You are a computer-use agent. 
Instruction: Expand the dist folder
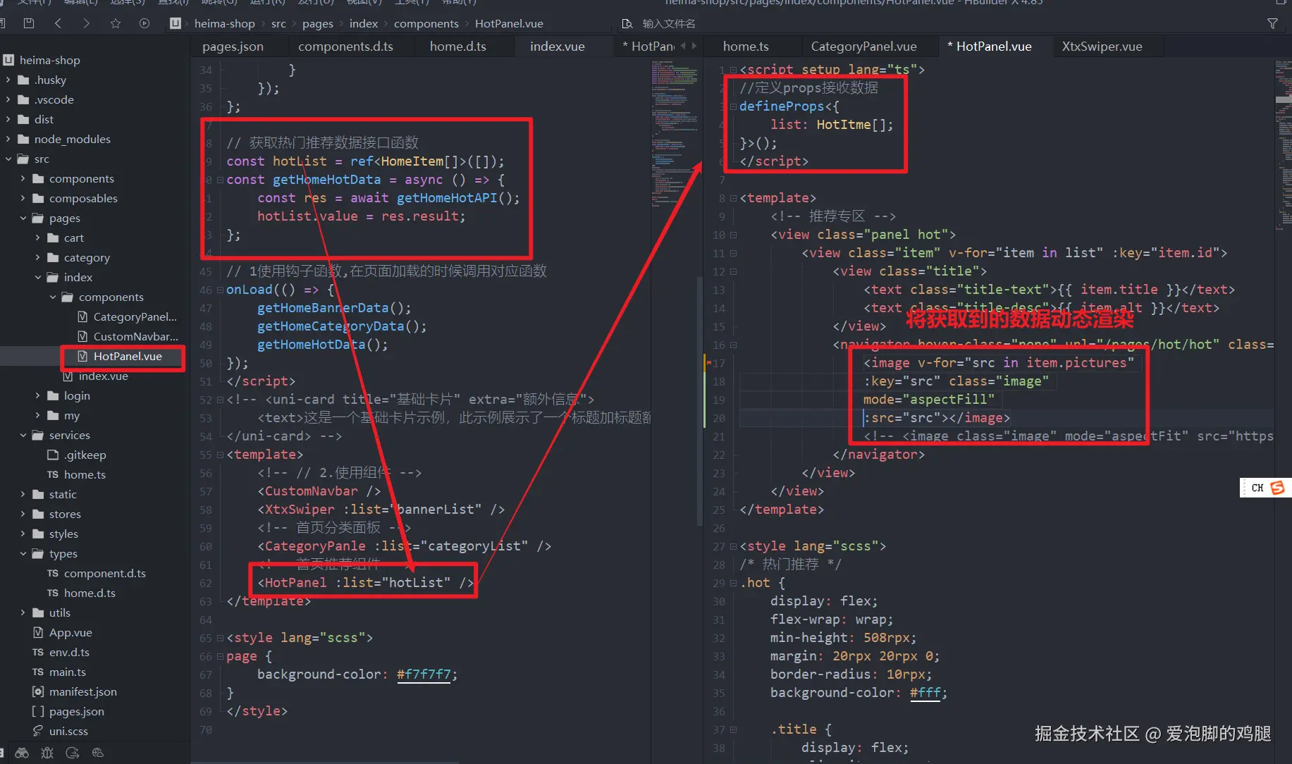click(8, 119)
